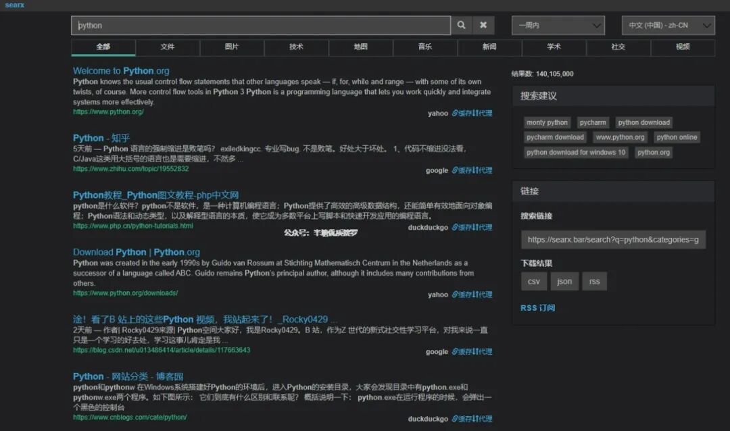Switch to the 音乐 tab
Viewport: 730px width, 431px height.
point(425,47)
